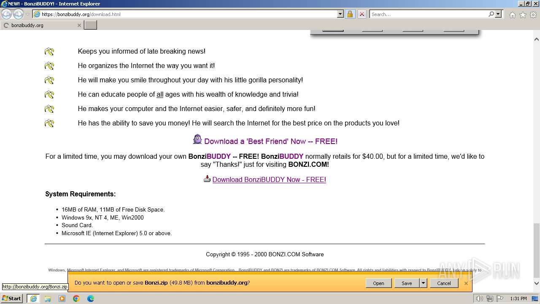Open the search provider dropdown arrow
This screenshot has height=304, width=540.
tap(498, 14)
